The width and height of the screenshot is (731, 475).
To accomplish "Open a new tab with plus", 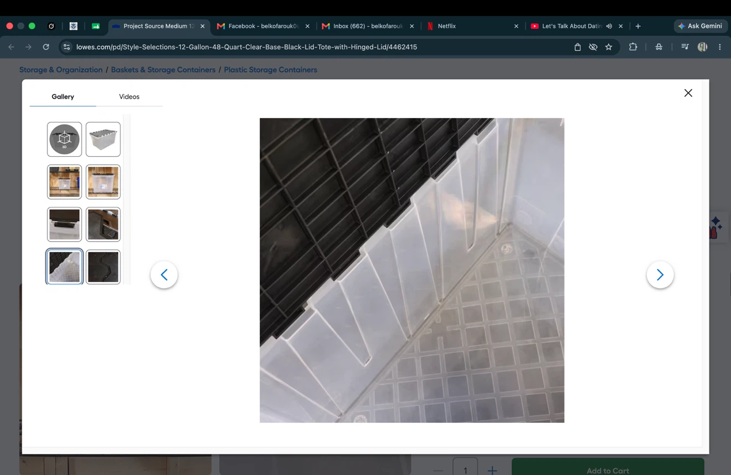I will 638,26.
